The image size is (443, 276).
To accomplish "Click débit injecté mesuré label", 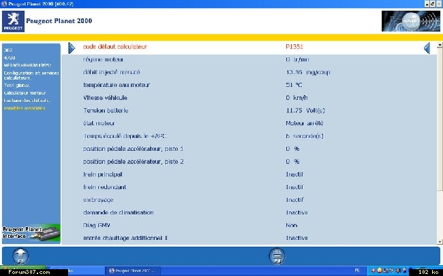I will click(x=112, y=72).
